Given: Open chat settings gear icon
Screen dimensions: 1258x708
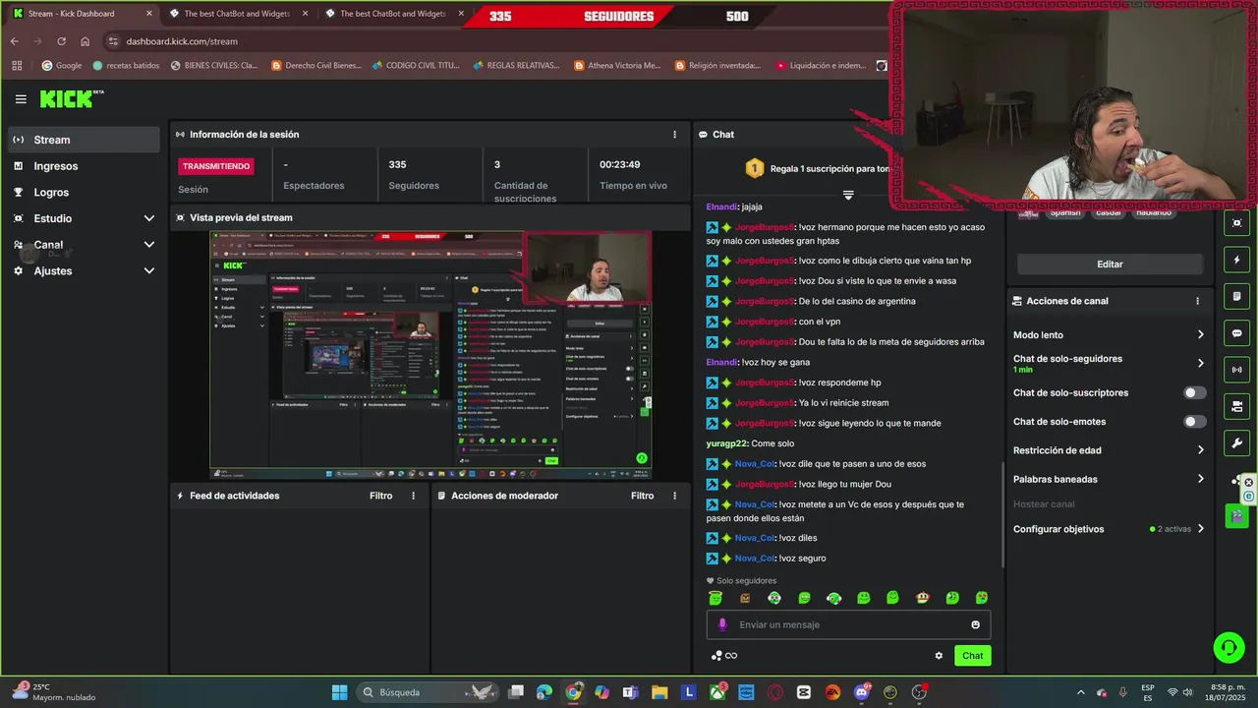Looking at the screenshot, I should (x=939, y=656).
